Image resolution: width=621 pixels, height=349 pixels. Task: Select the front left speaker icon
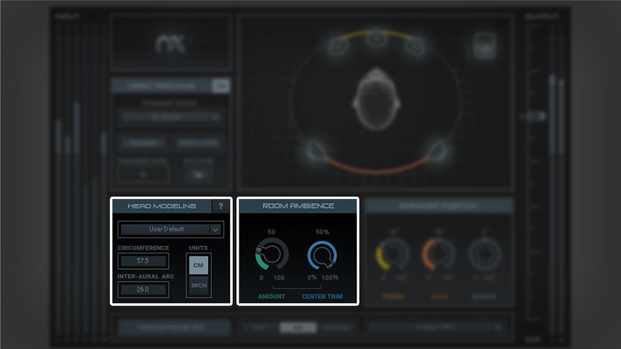pos(338,46)
